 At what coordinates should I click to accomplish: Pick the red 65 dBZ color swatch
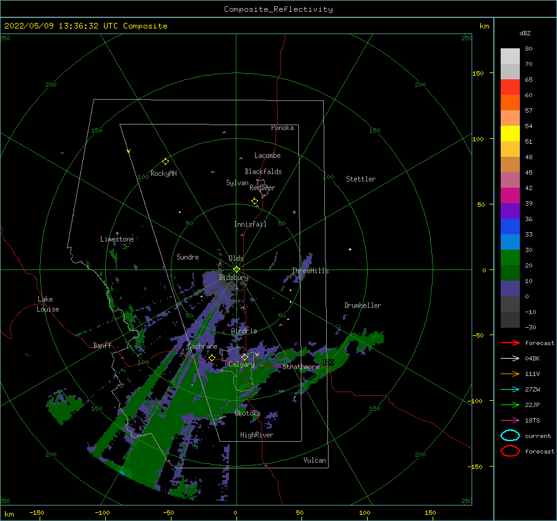pos(510,87)
